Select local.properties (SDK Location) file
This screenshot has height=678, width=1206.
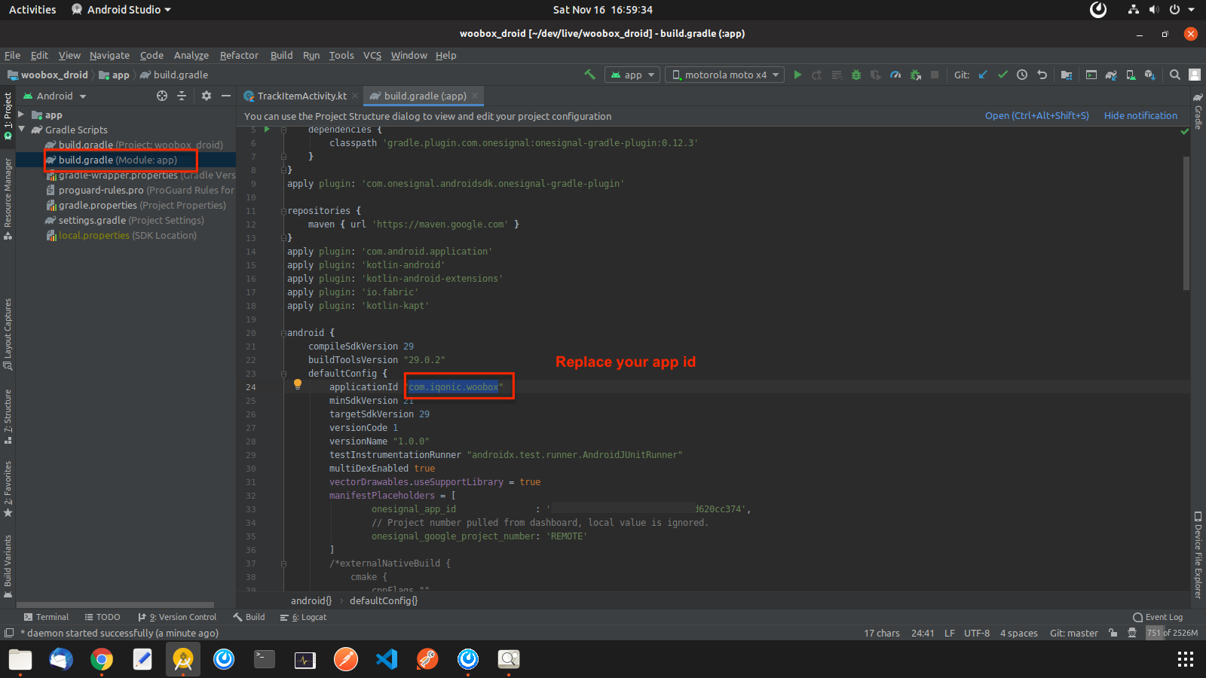[x=121, y=235]
